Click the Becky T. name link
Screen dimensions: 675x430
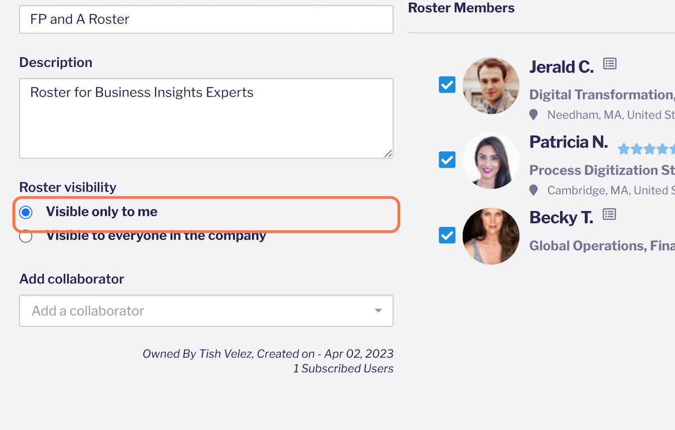[561, 218]
